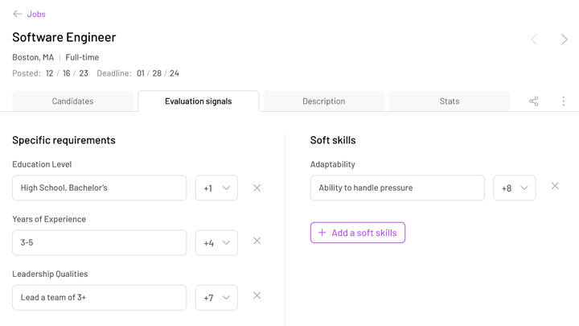Open the Adaptability +8 weight dropdown
This screenshot has width=579, height=326.
coord(515,188)
